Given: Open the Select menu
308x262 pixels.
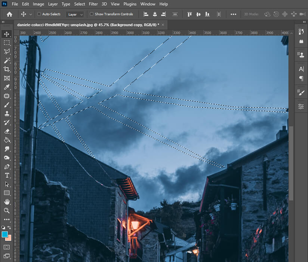Looking at the screenshot, I should (80, 4).
